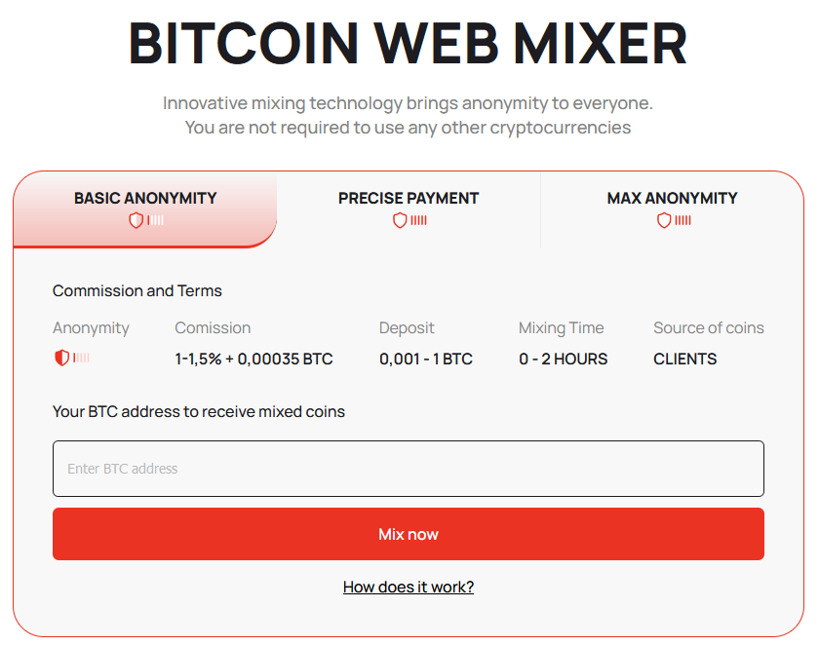Open the How does it work? link
The image size is (819, 646).
tap(409, 587)
